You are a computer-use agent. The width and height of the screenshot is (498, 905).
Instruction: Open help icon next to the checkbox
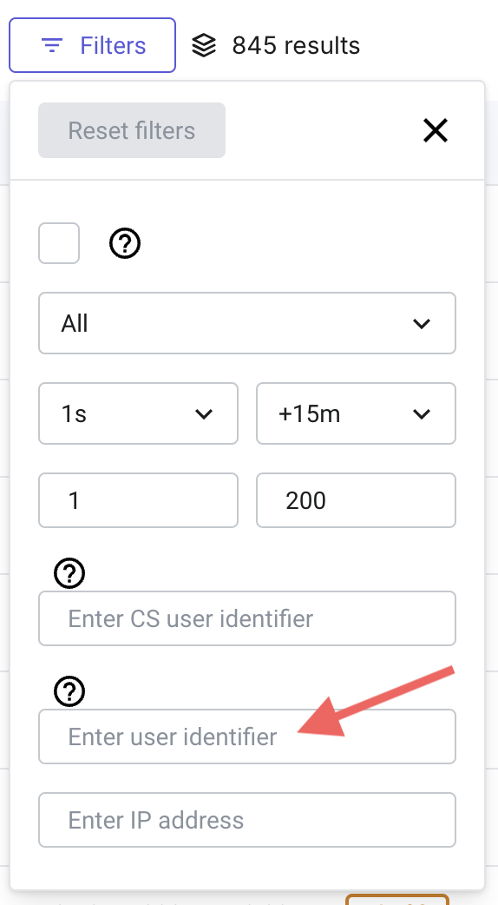click(125, 243)
